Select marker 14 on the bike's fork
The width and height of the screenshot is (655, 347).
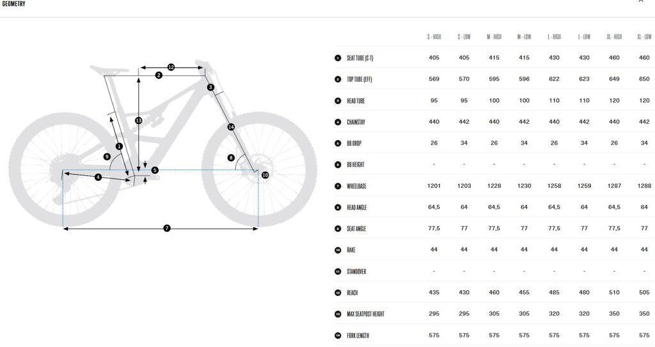point(231,127)
